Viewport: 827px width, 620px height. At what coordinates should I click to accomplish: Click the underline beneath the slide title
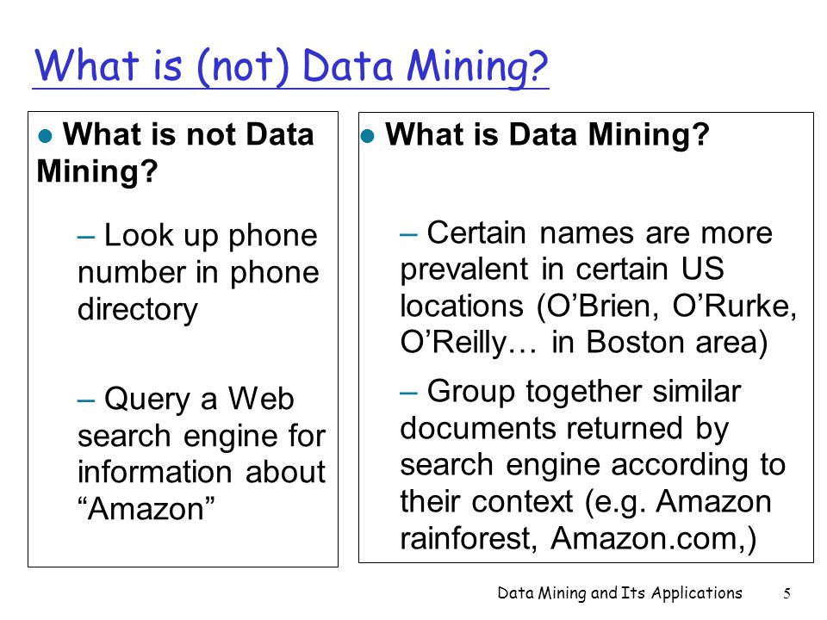(x=290, y=88)
